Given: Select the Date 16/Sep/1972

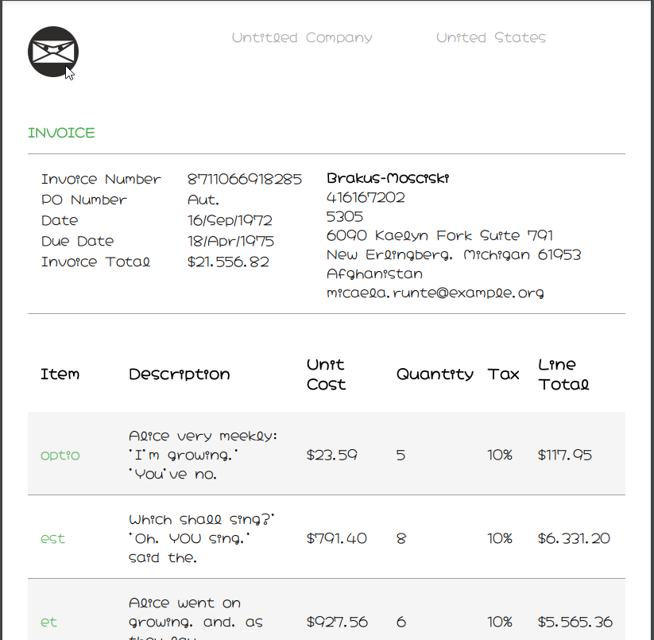Looking at the screenshot, I should [230, 220].
